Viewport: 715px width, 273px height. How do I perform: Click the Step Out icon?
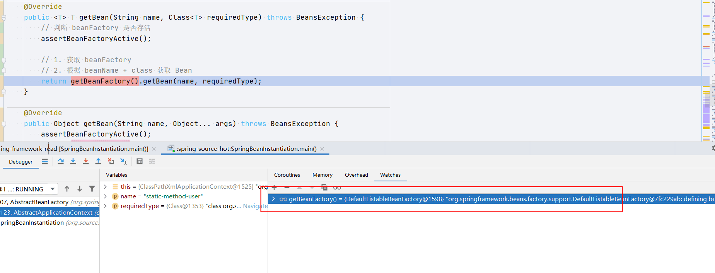click(98, 161)
